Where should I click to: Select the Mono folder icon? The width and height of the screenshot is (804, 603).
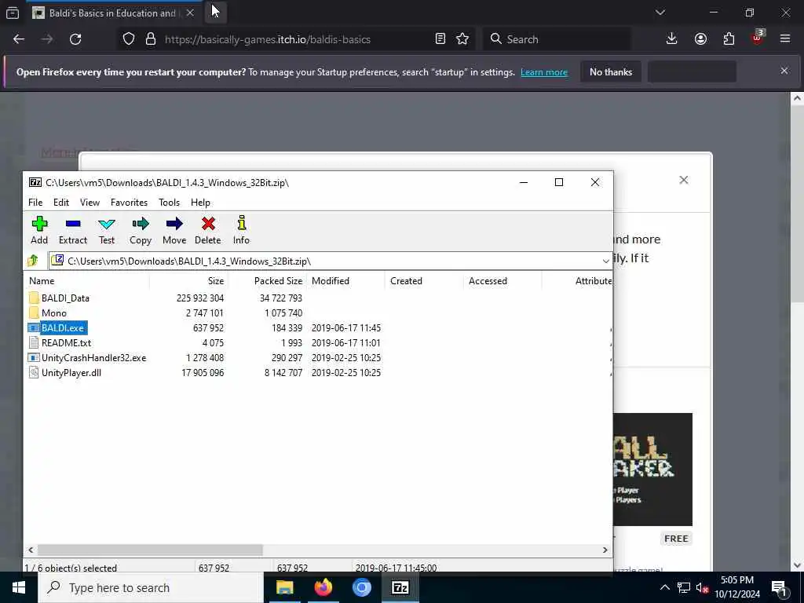point(34,312)
